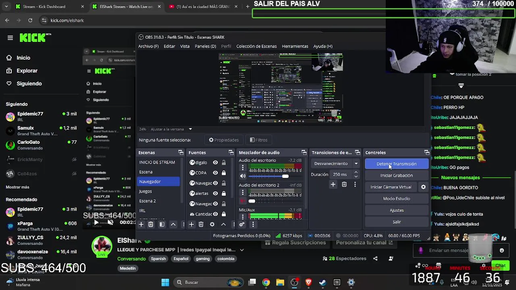
Task: Go back in the browser
Action: (x=7, y=20)
